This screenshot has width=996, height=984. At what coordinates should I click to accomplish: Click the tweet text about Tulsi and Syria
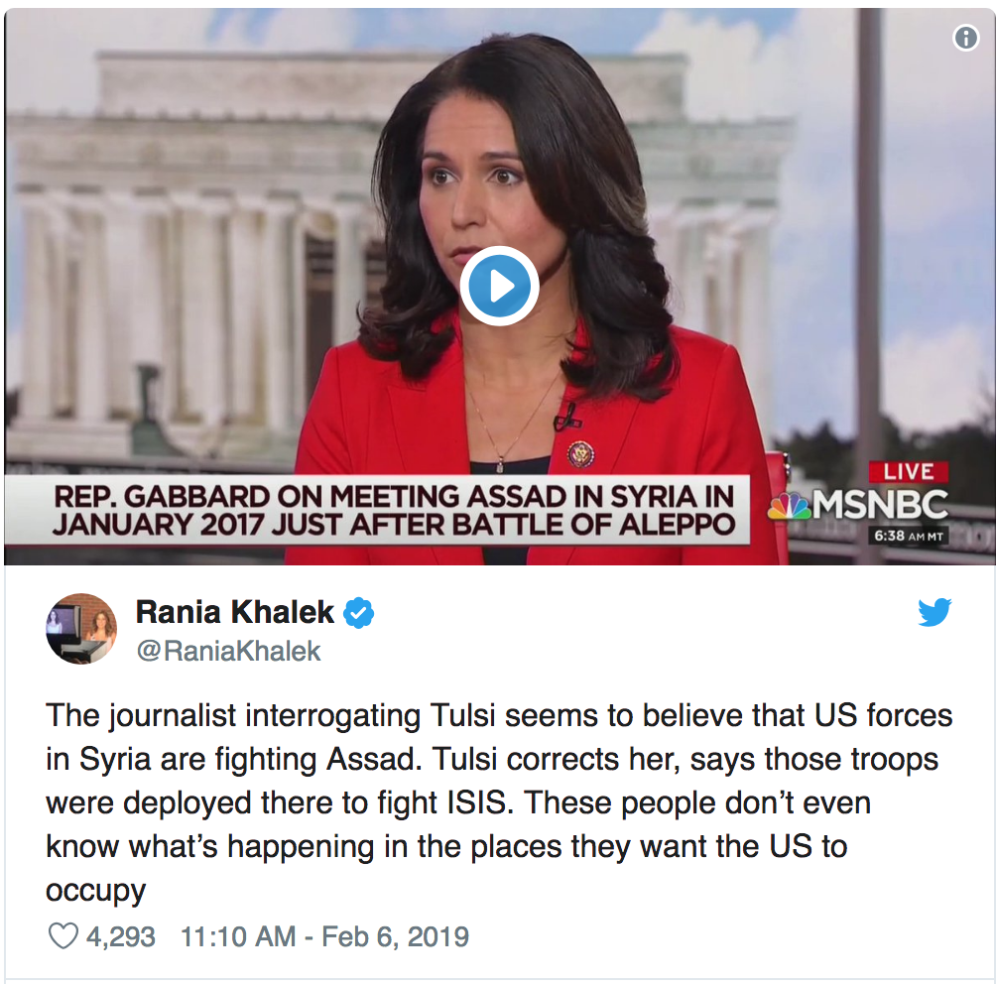point(499,802)
